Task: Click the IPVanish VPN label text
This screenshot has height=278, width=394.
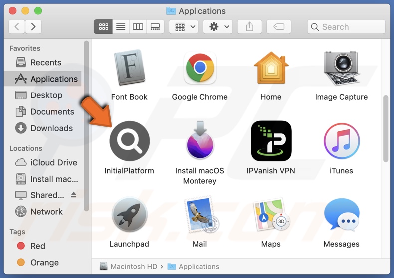Action: tap(271, 171)
